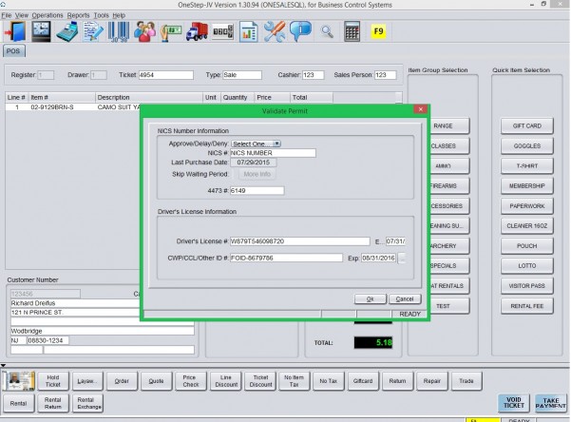Click the red delivery truck icon
This screenshot has height=422, width=571.
[194, 31]
